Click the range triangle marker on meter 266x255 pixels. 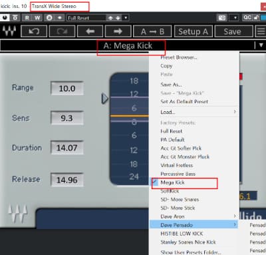tap(105, 99)
